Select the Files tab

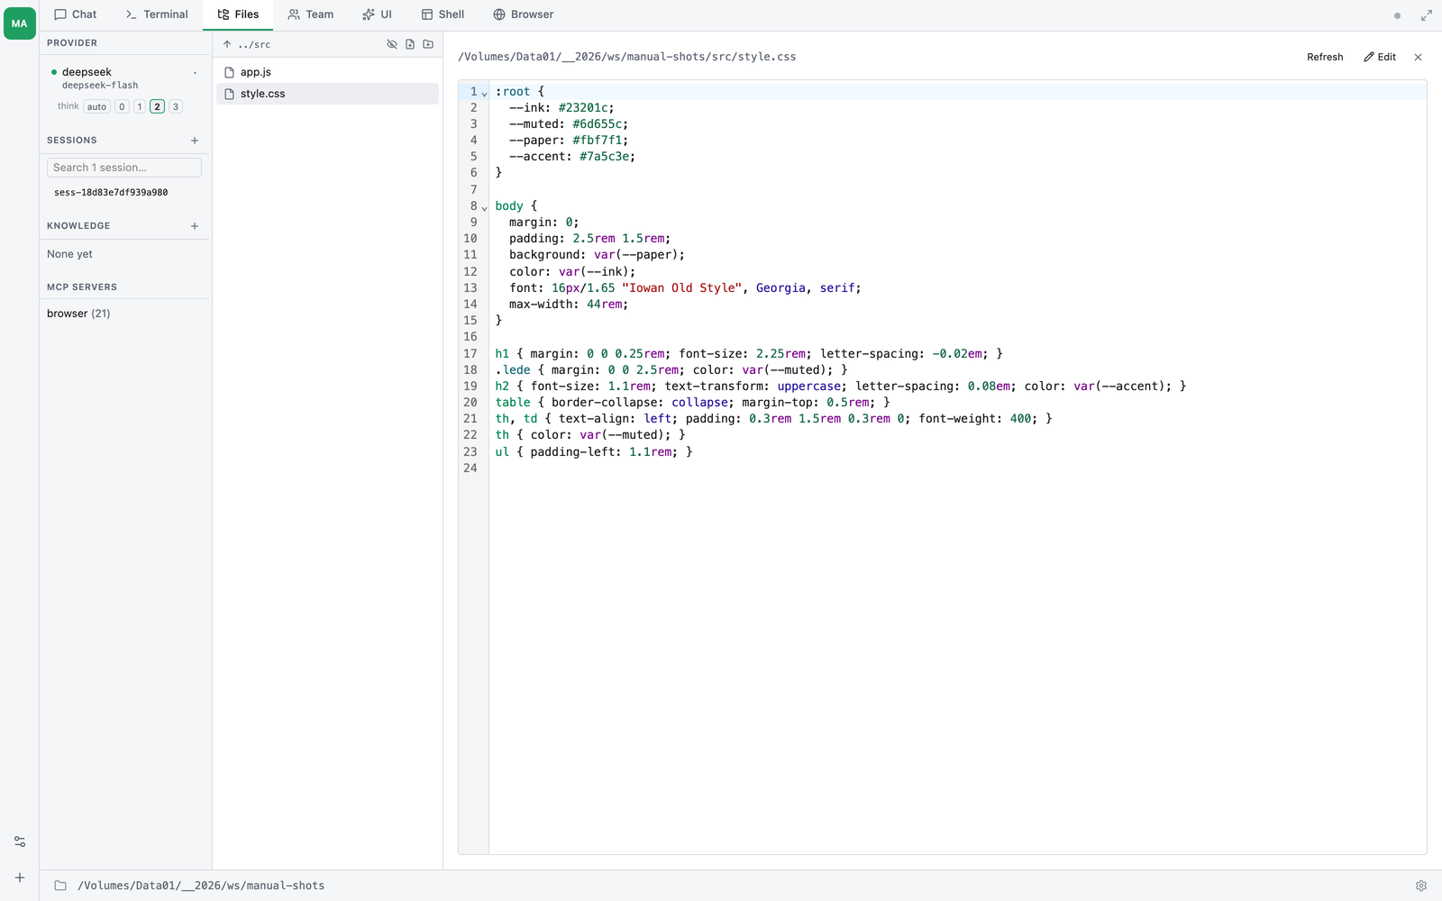[x=238, y=14]
